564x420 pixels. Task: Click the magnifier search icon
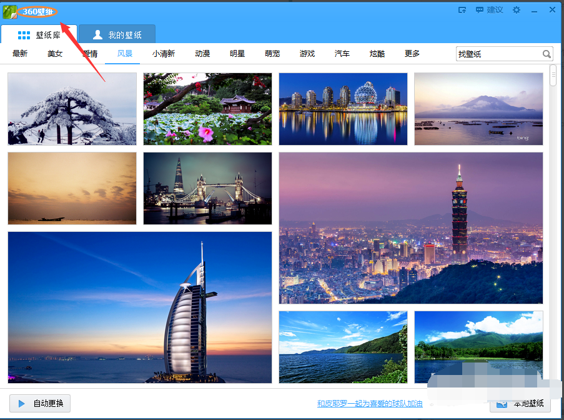coord(547,54)
